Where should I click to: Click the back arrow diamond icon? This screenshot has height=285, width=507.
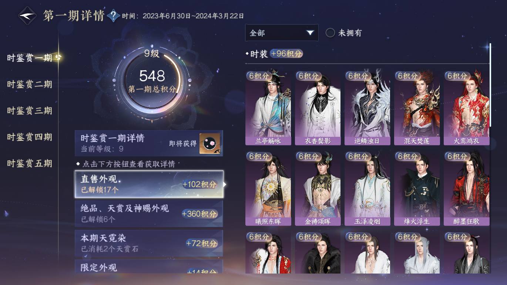coord(27,16)
